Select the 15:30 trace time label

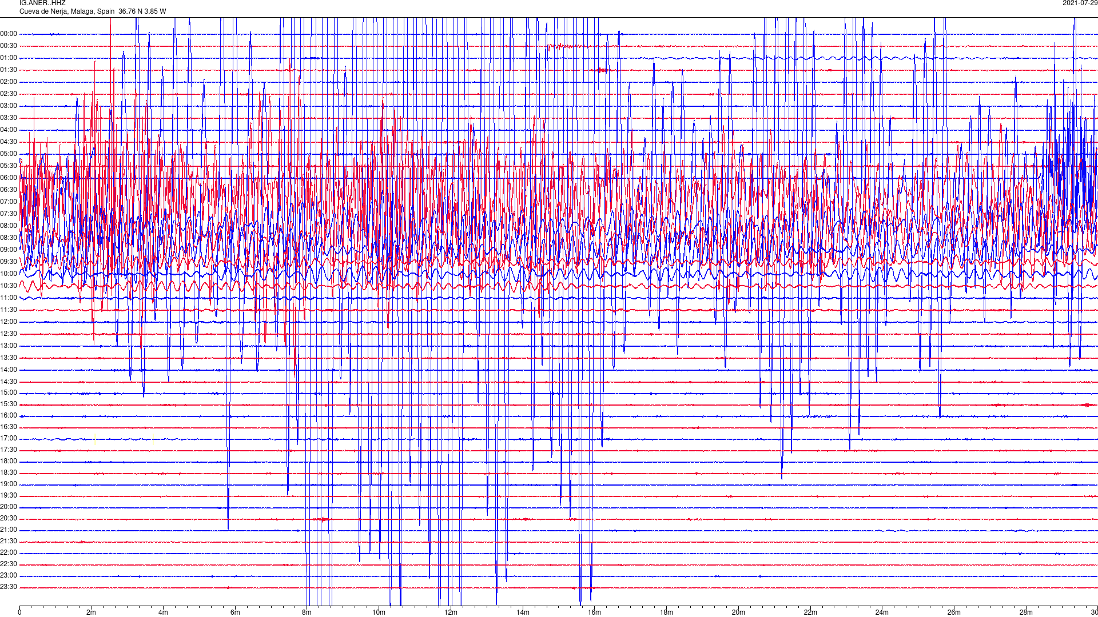tap(9, 404)
